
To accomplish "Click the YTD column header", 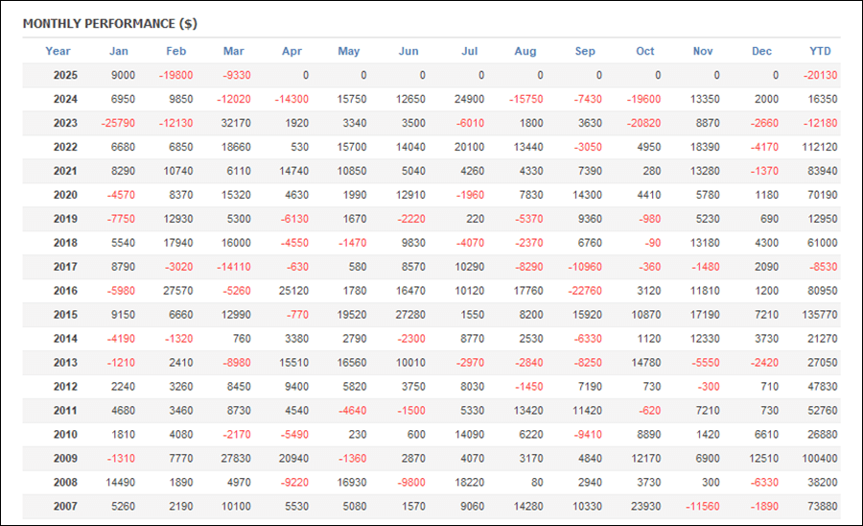I will pos(820,51).
